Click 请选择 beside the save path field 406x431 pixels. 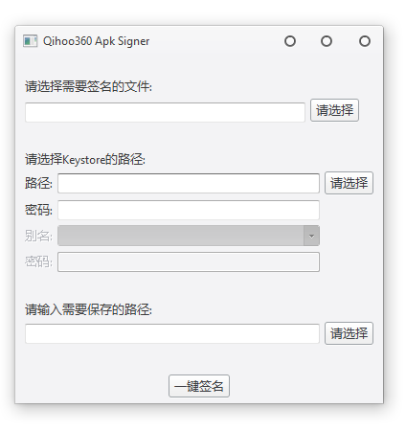tap(349, 333)
